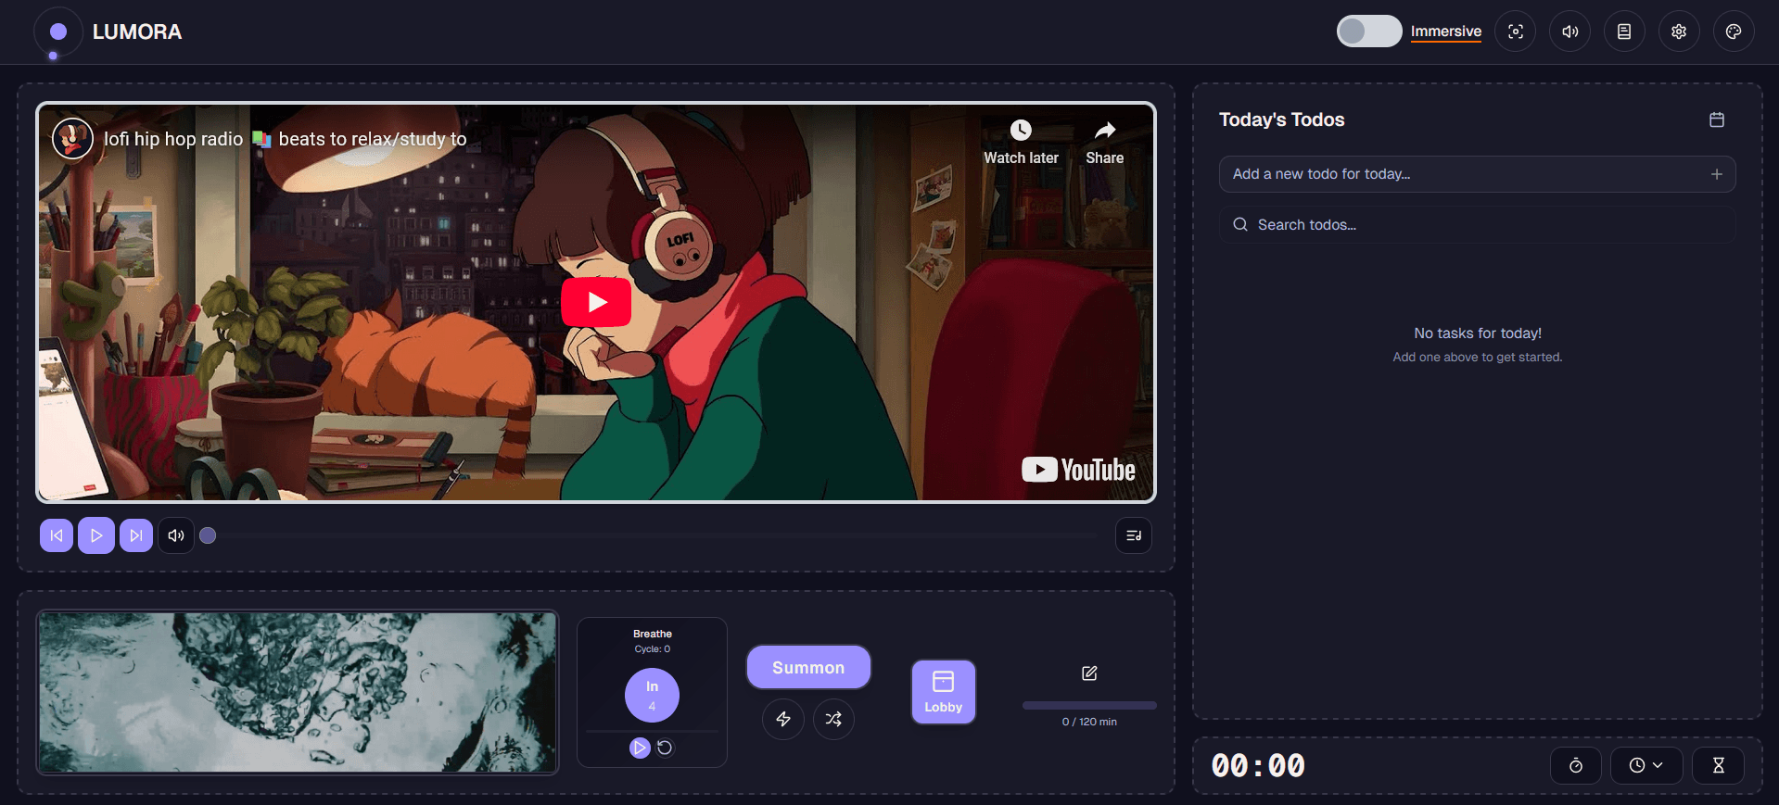Open the theme palette icon
Screen dimensions: 1779x805
pos(1734,31)
